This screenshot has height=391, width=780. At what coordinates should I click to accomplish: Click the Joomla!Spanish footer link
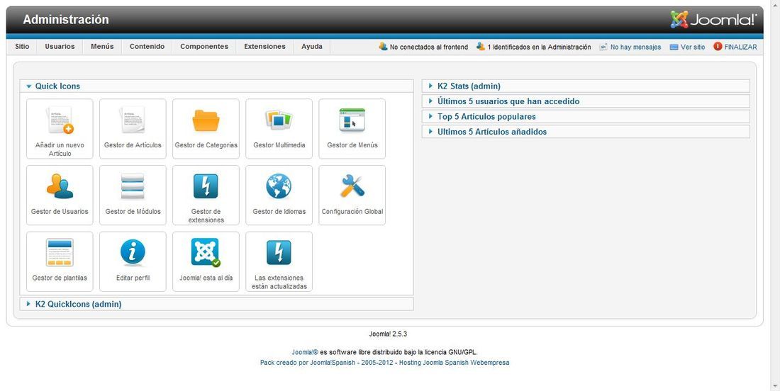pyautogui.click(x=333, y=363)
